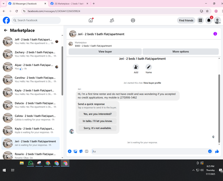Send quick reply 'In talks. I'll let you know.'
The height and width of the screenshot is (181, 223).
click(x=98, y=121)
